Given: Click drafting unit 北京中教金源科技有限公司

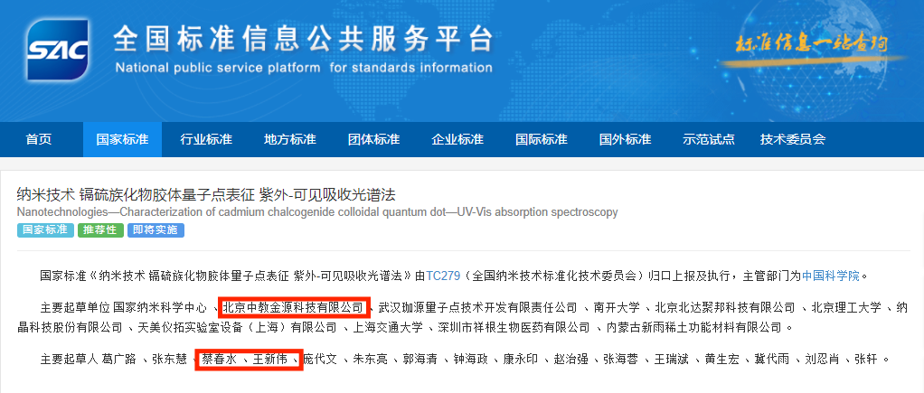Looking at the screenshot, I should [x=293, y=307].
